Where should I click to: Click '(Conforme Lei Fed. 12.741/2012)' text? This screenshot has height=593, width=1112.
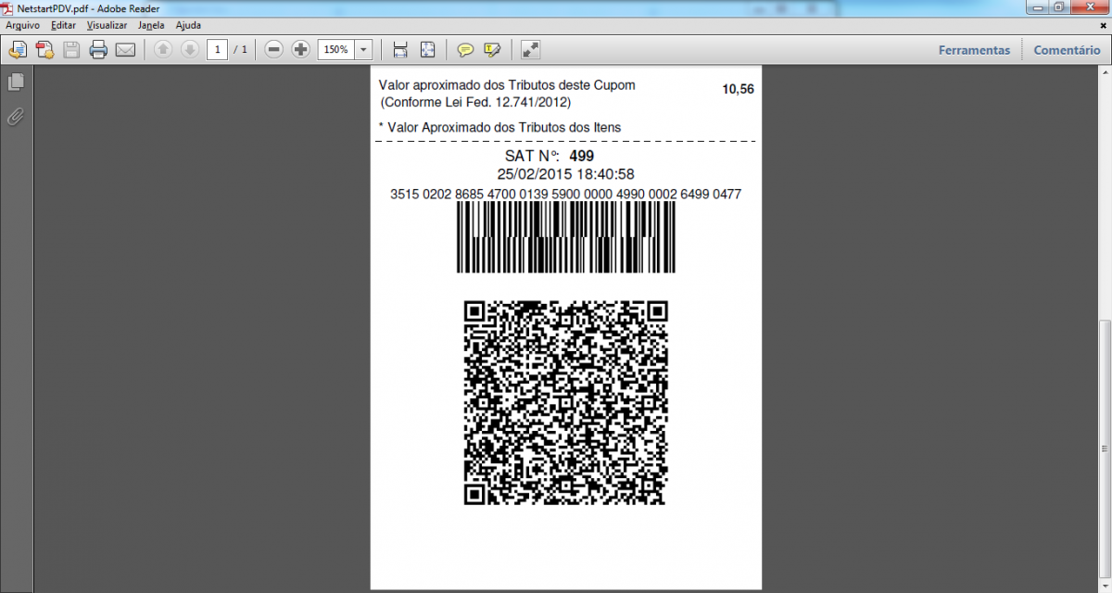(x=476, y=102)
